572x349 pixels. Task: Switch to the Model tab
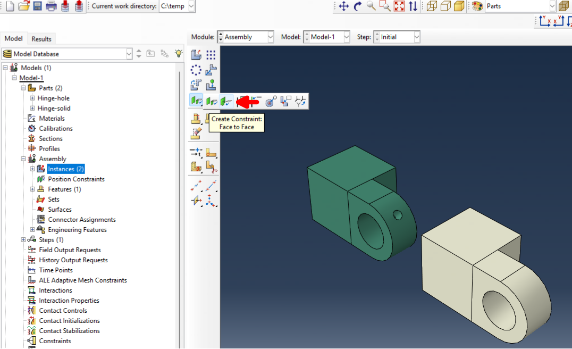pos(14,39)
